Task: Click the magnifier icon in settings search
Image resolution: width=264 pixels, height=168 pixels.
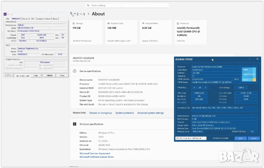Action: [x=88, y=5]
